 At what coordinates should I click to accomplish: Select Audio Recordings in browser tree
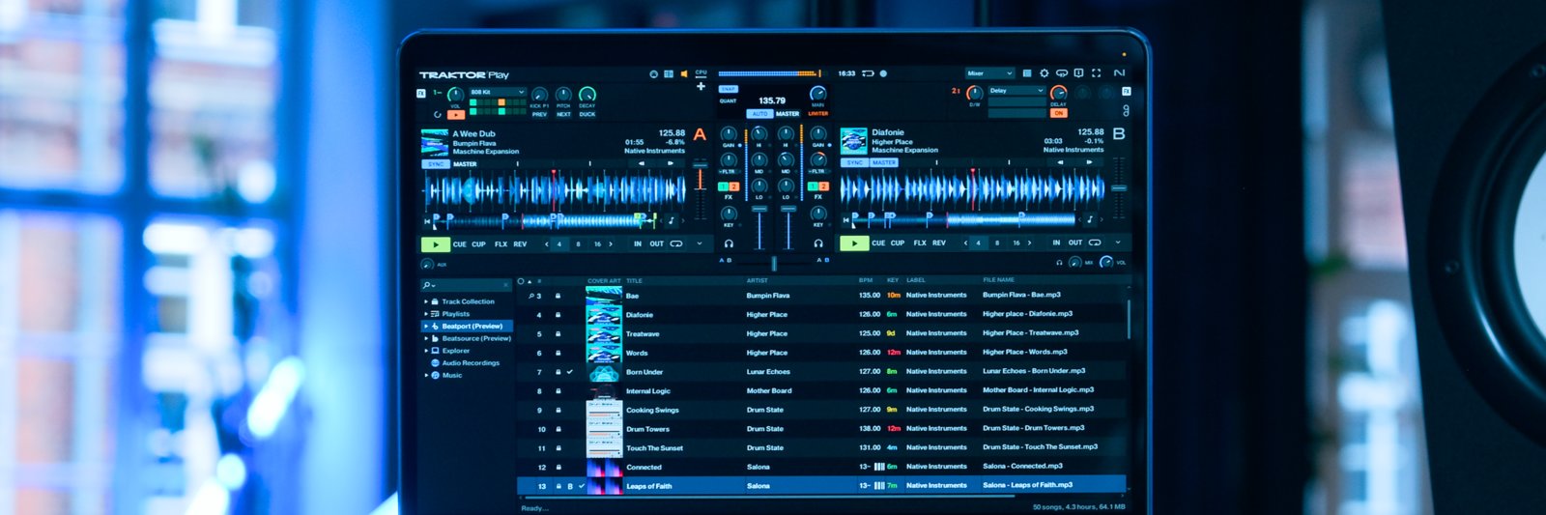click(x=471, y=363)
